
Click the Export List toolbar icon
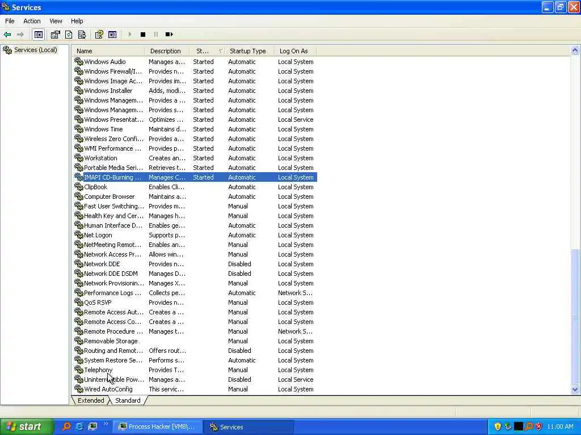[x=82, y=35]
